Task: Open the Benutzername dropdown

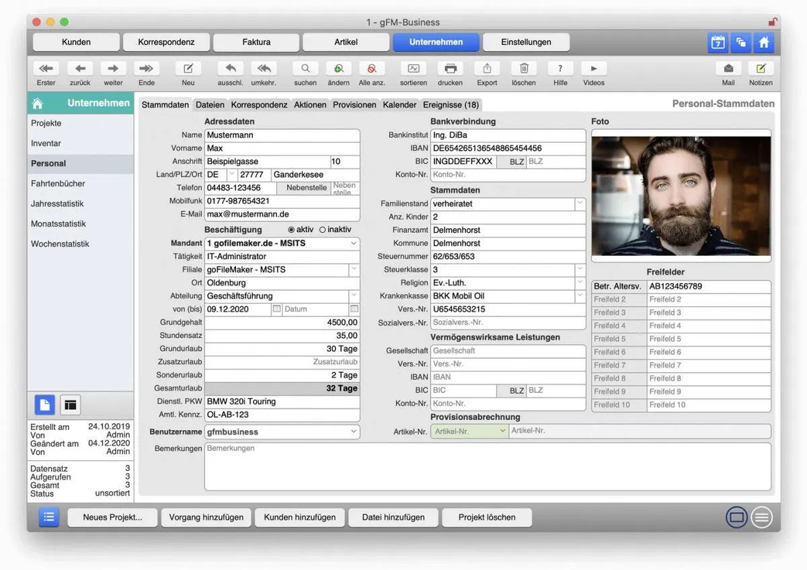Action: pyautogui.click(x=354, y=432)
